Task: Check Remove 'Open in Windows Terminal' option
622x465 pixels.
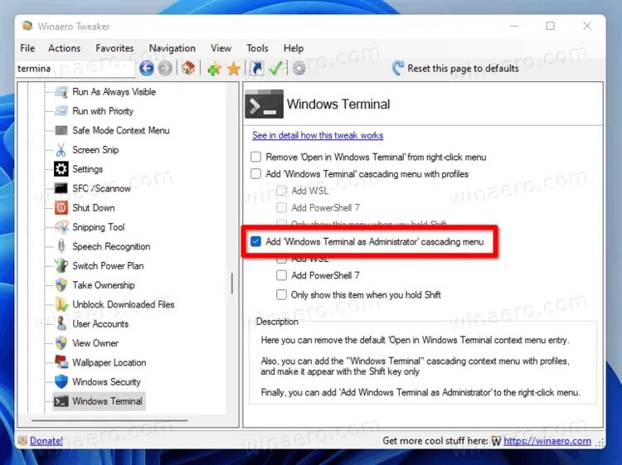Action: (256, 157)
